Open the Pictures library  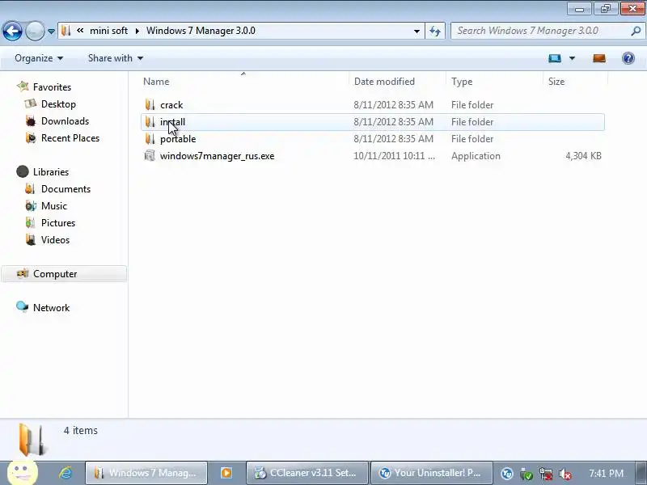tap(57, 223)
